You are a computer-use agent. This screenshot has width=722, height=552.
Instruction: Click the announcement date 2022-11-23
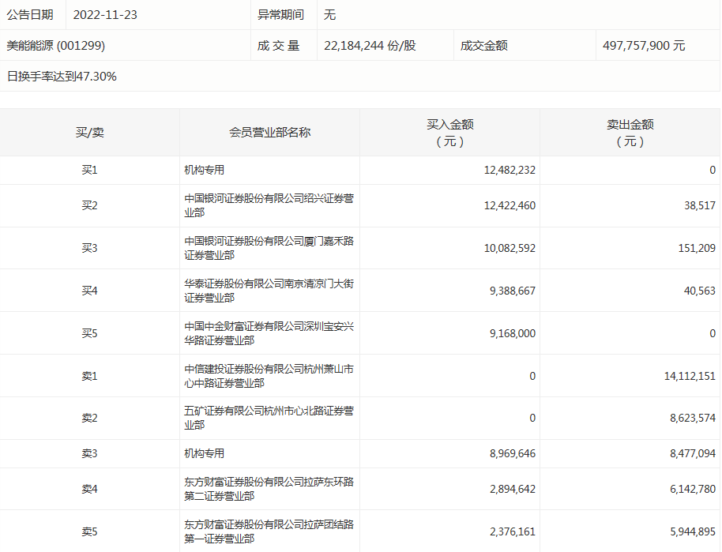tap(105, 15)
